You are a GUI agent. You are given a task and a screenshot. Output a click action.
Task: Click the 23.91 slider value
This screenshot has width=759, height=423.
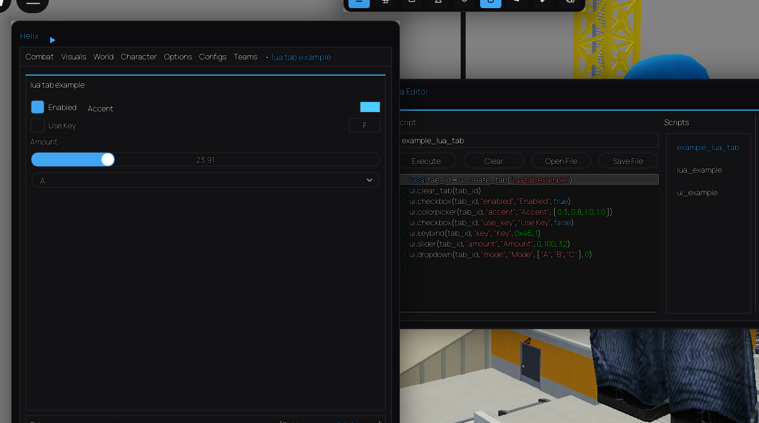tap(206, 160)
